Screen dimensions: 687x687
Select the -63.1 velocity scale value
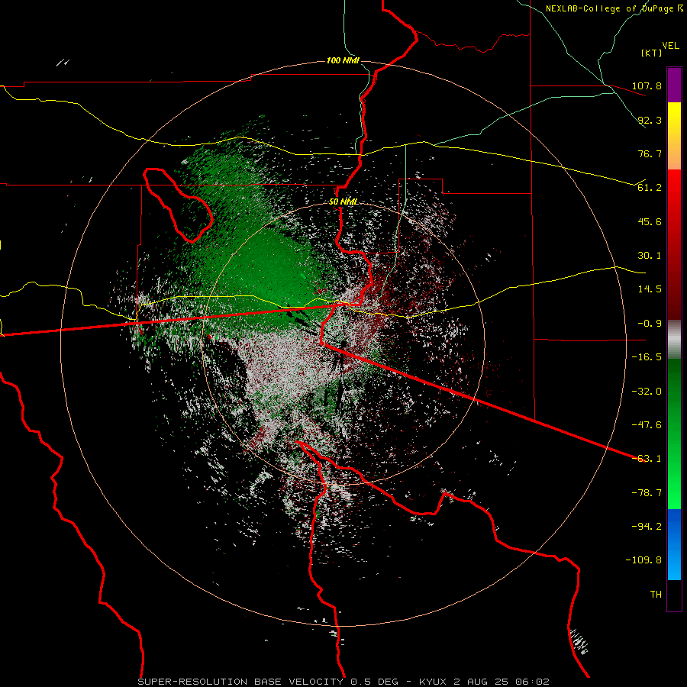[x=647, y=459]
